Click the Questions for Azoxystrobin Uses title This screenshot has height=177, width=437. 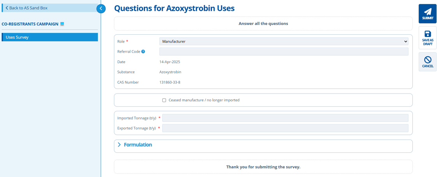pos(174,8)
